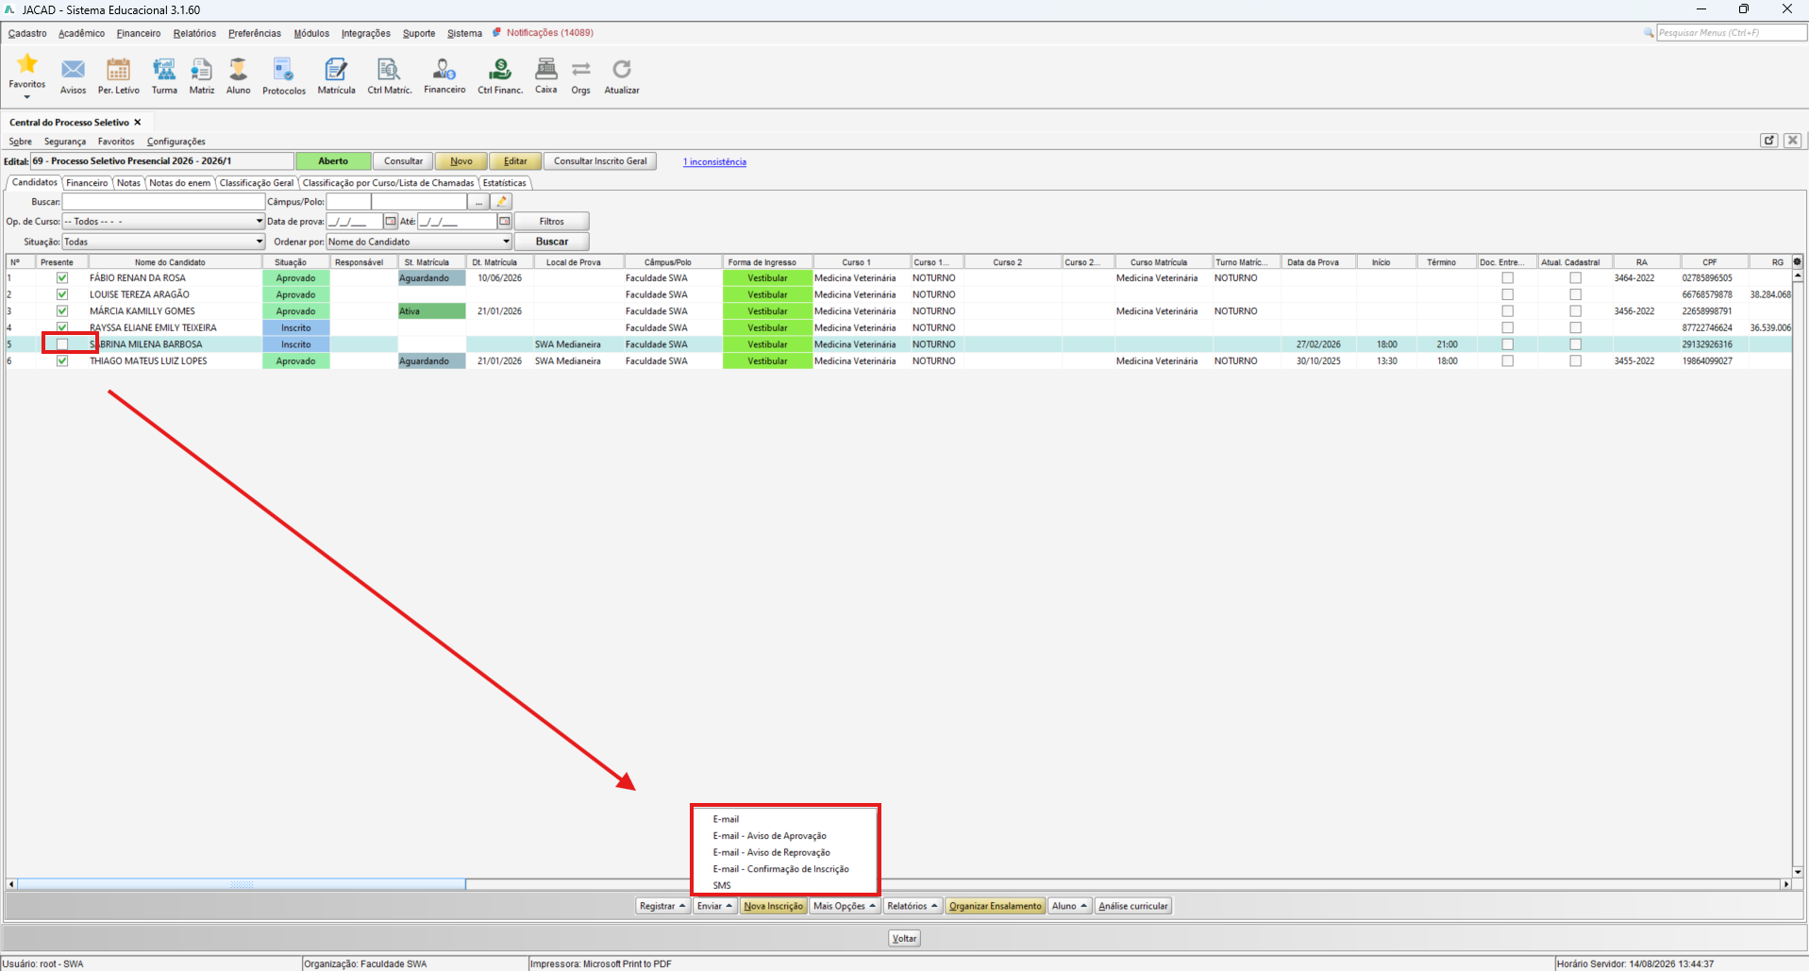Click the Atualizar refresh icon
Viewport: 1809px width, 971px height.
click(622, 69)
